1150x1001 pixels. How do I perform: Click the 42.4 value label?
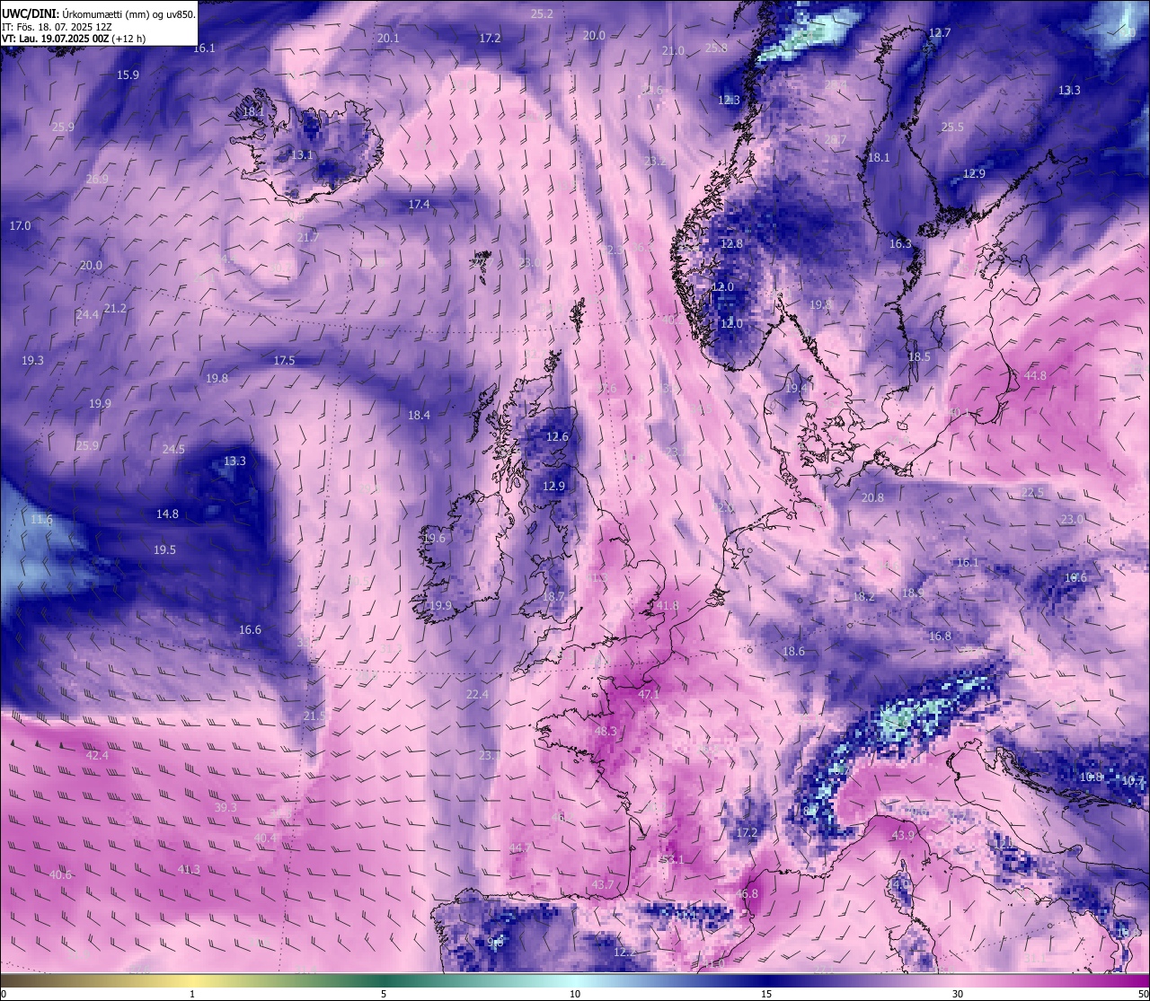point(97,756)
